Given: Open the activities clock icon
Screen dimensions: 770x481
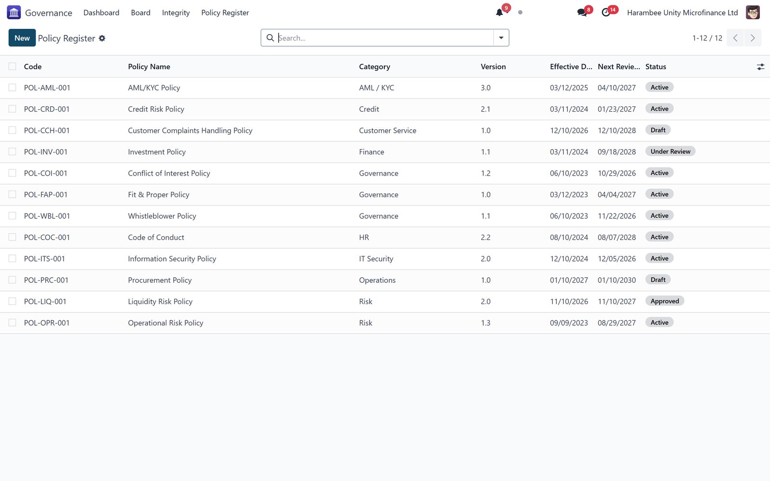Looking at the screenshot, I should tap(606, 13).
